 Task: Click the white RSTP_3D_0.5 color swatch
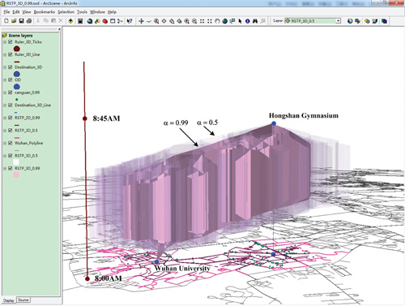coord(16,162)
